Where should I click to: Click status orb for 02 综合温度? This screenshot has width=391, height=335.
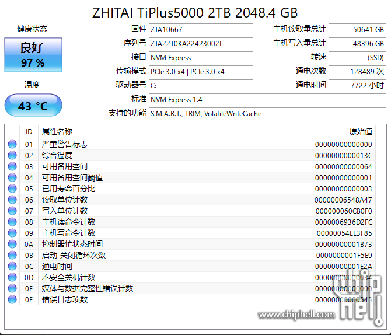12,155
